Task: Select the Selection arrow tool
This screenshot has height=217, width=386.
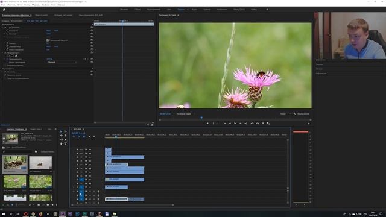Action: click(62, 131)
